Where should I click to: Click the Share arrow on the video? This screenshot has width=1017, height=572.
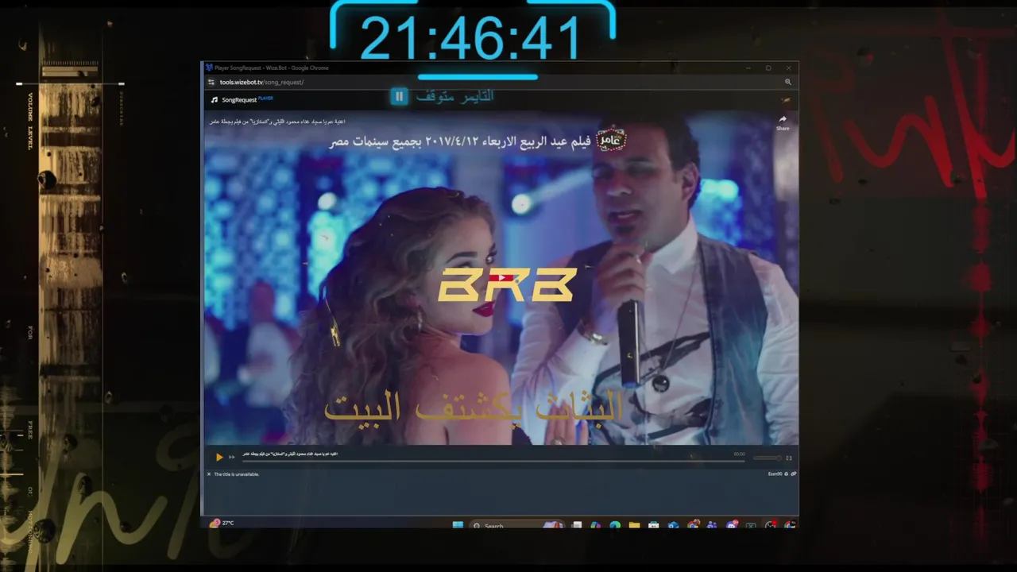click(783, 119)
